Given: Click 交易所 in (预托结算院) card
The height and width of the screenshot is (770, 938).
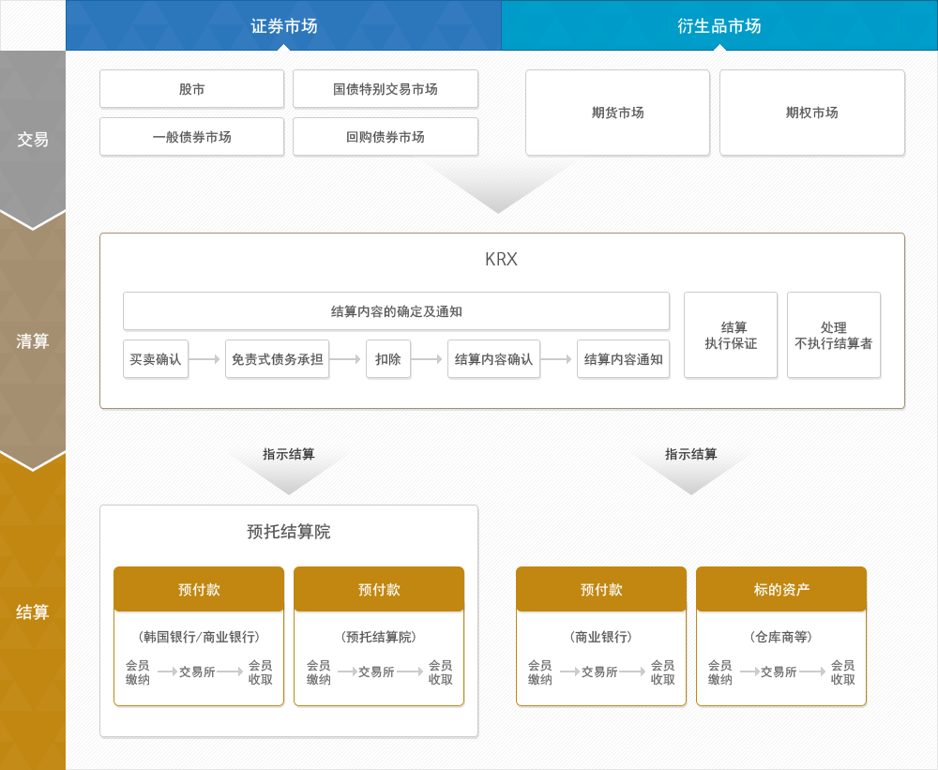Looking at the screenshot, I should point(376,672).
